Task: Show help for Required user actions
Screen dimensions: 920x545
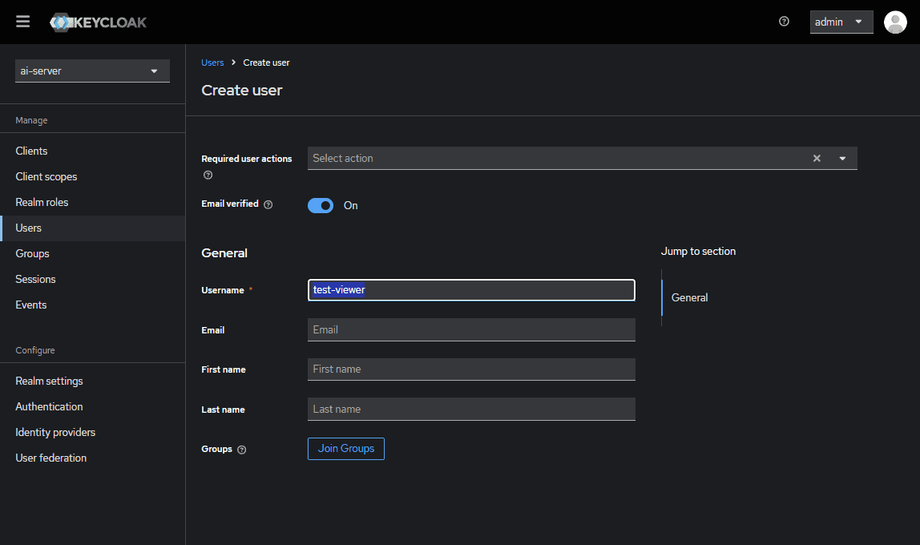Action: (208, 175)
